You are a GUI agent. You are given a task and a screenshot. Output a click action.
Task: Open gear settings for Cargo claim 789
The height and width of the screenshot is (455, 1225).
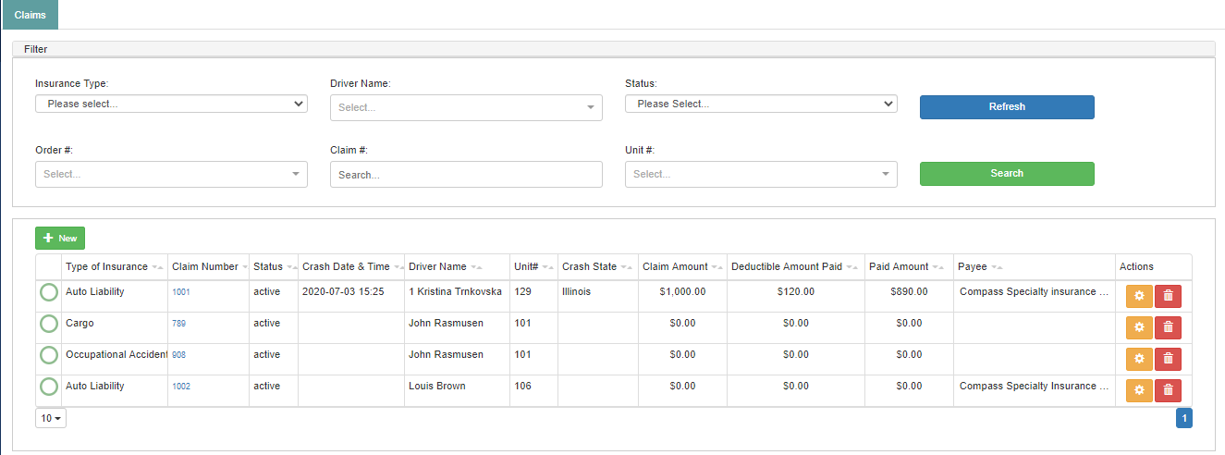click(1139, 327)
